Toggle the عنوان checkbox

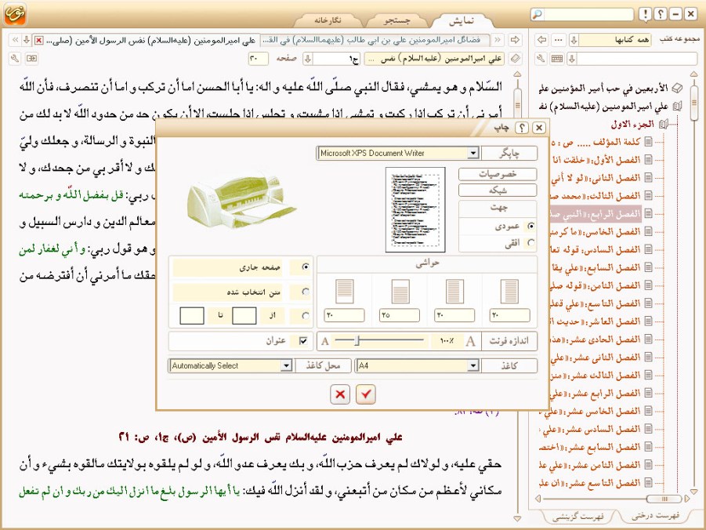[x=303, y=341]
